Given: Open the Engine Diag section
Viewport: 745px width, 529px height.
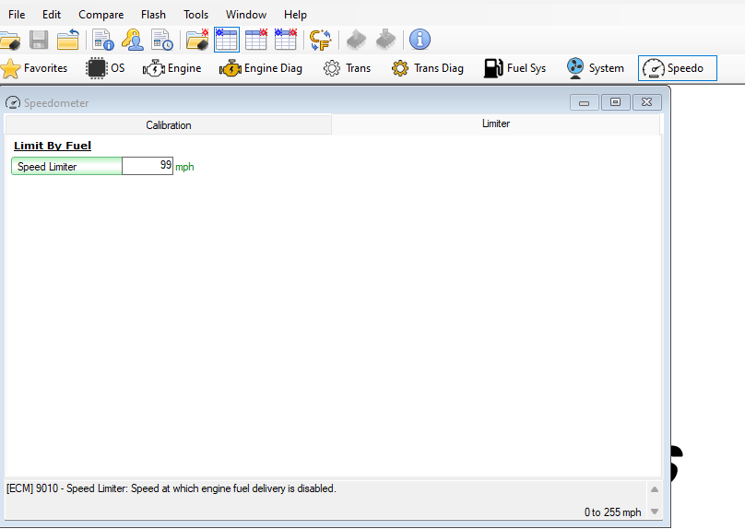Looking at the screenshot, I should tap(261, 68).
